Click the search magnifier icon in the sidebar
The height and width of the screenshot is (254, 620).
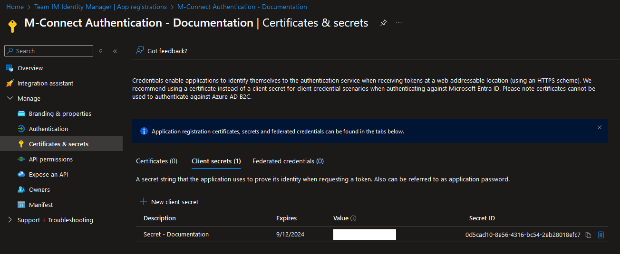pos(10,51)
